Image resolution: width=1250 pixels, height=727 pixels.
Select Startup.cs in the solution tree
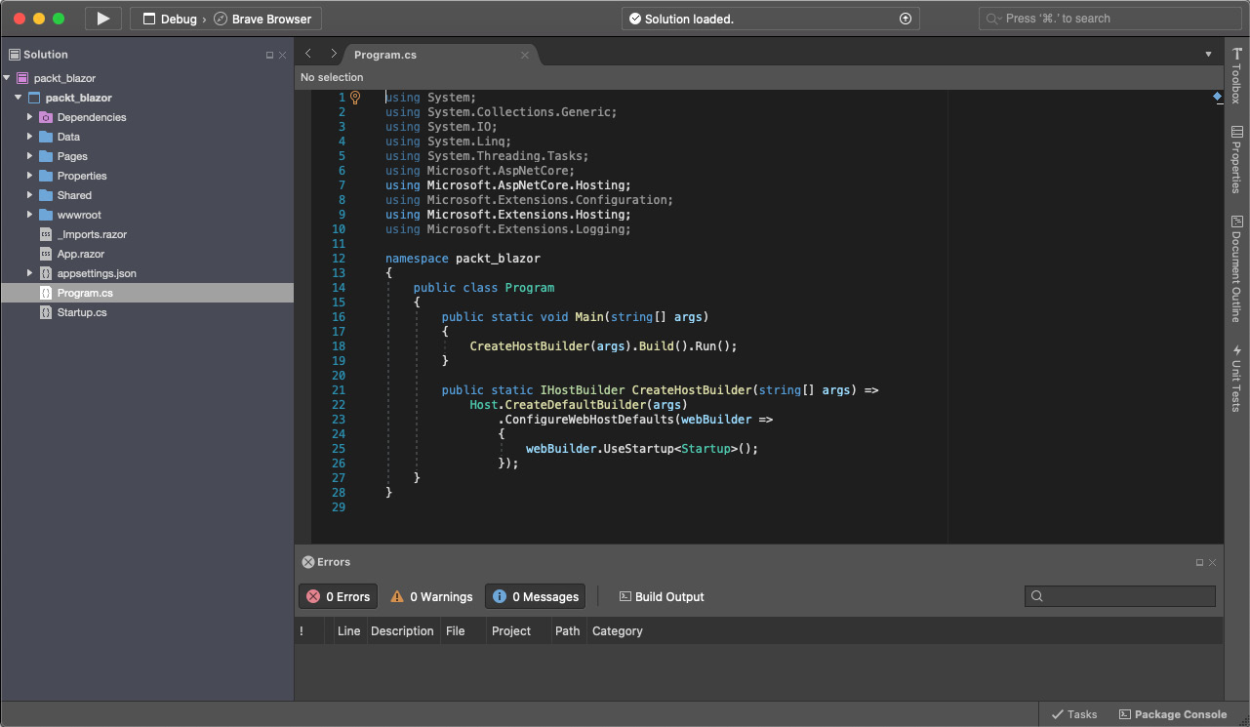[x=81, y=312]
